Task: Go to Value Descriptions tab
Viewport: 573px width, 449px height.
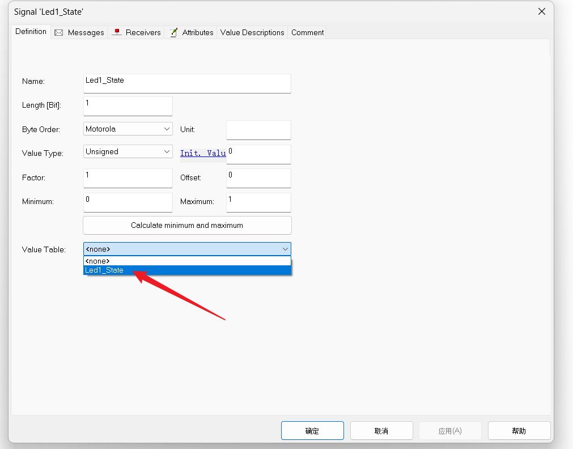Action: point(252,32)
